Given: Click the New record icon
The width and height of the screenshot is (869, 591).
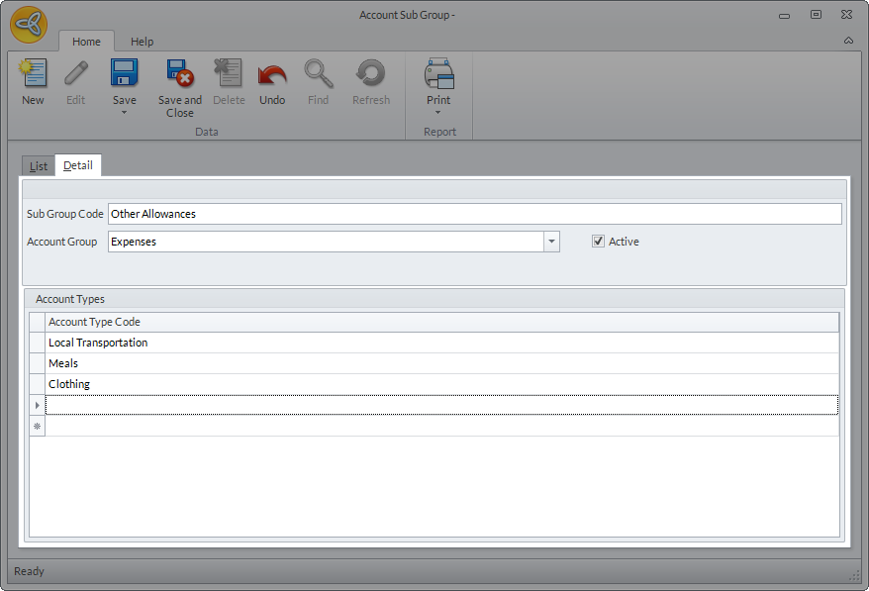Looking at the screenshot, I should [33, 74].
